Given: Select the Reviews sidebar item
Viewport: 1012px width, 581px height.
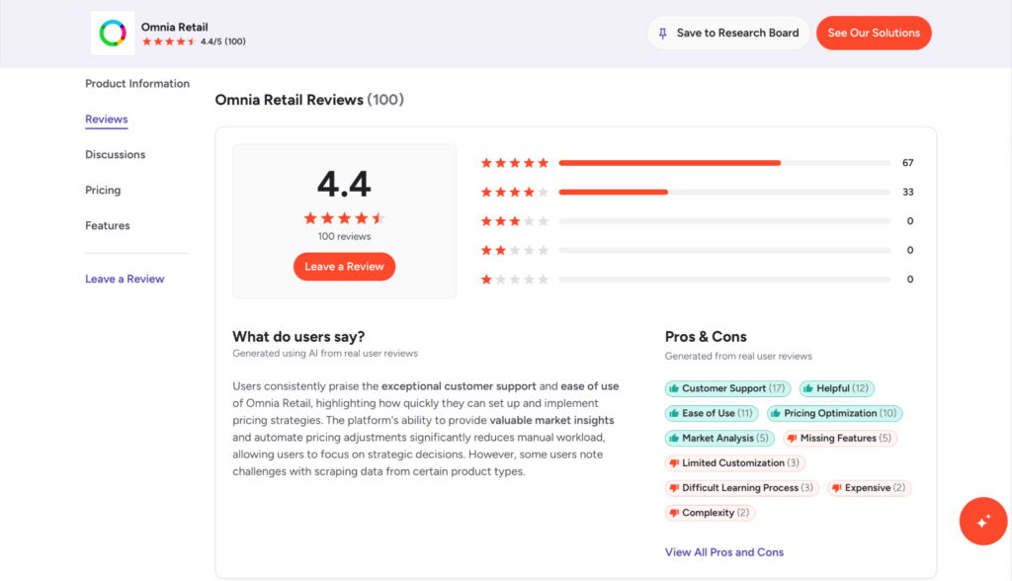Looking at the screenshot, I should pyautogui.click(x=107, y=120).
